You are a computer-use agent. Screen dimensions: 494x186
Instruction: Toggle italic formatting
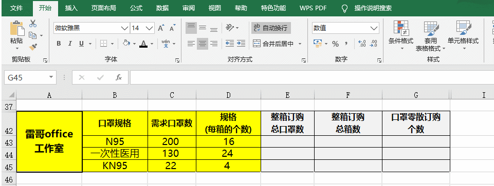70,44
